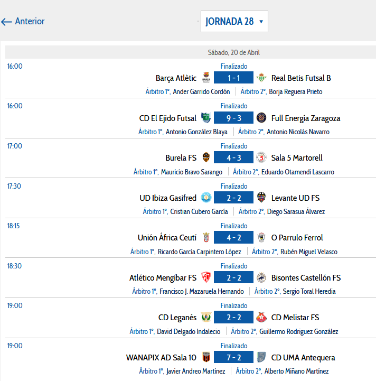Click the Full Energía Zaragoza crest

point(262,118)
